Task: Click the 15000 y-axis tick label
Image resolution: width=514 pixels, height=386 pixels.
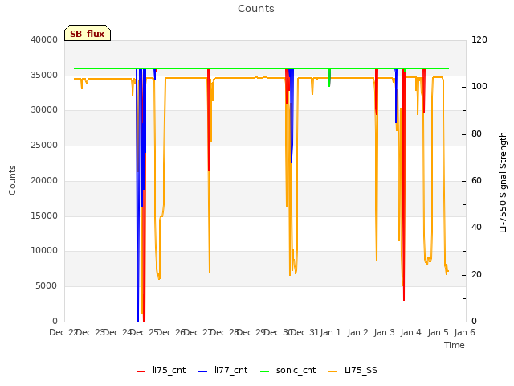Action: click(44, 216)
